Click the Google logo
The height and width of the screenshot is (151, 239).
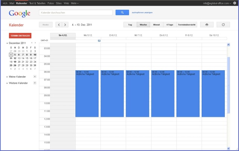19,13
